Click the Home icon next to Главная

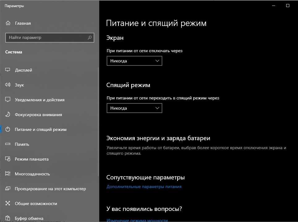[8, 23]
